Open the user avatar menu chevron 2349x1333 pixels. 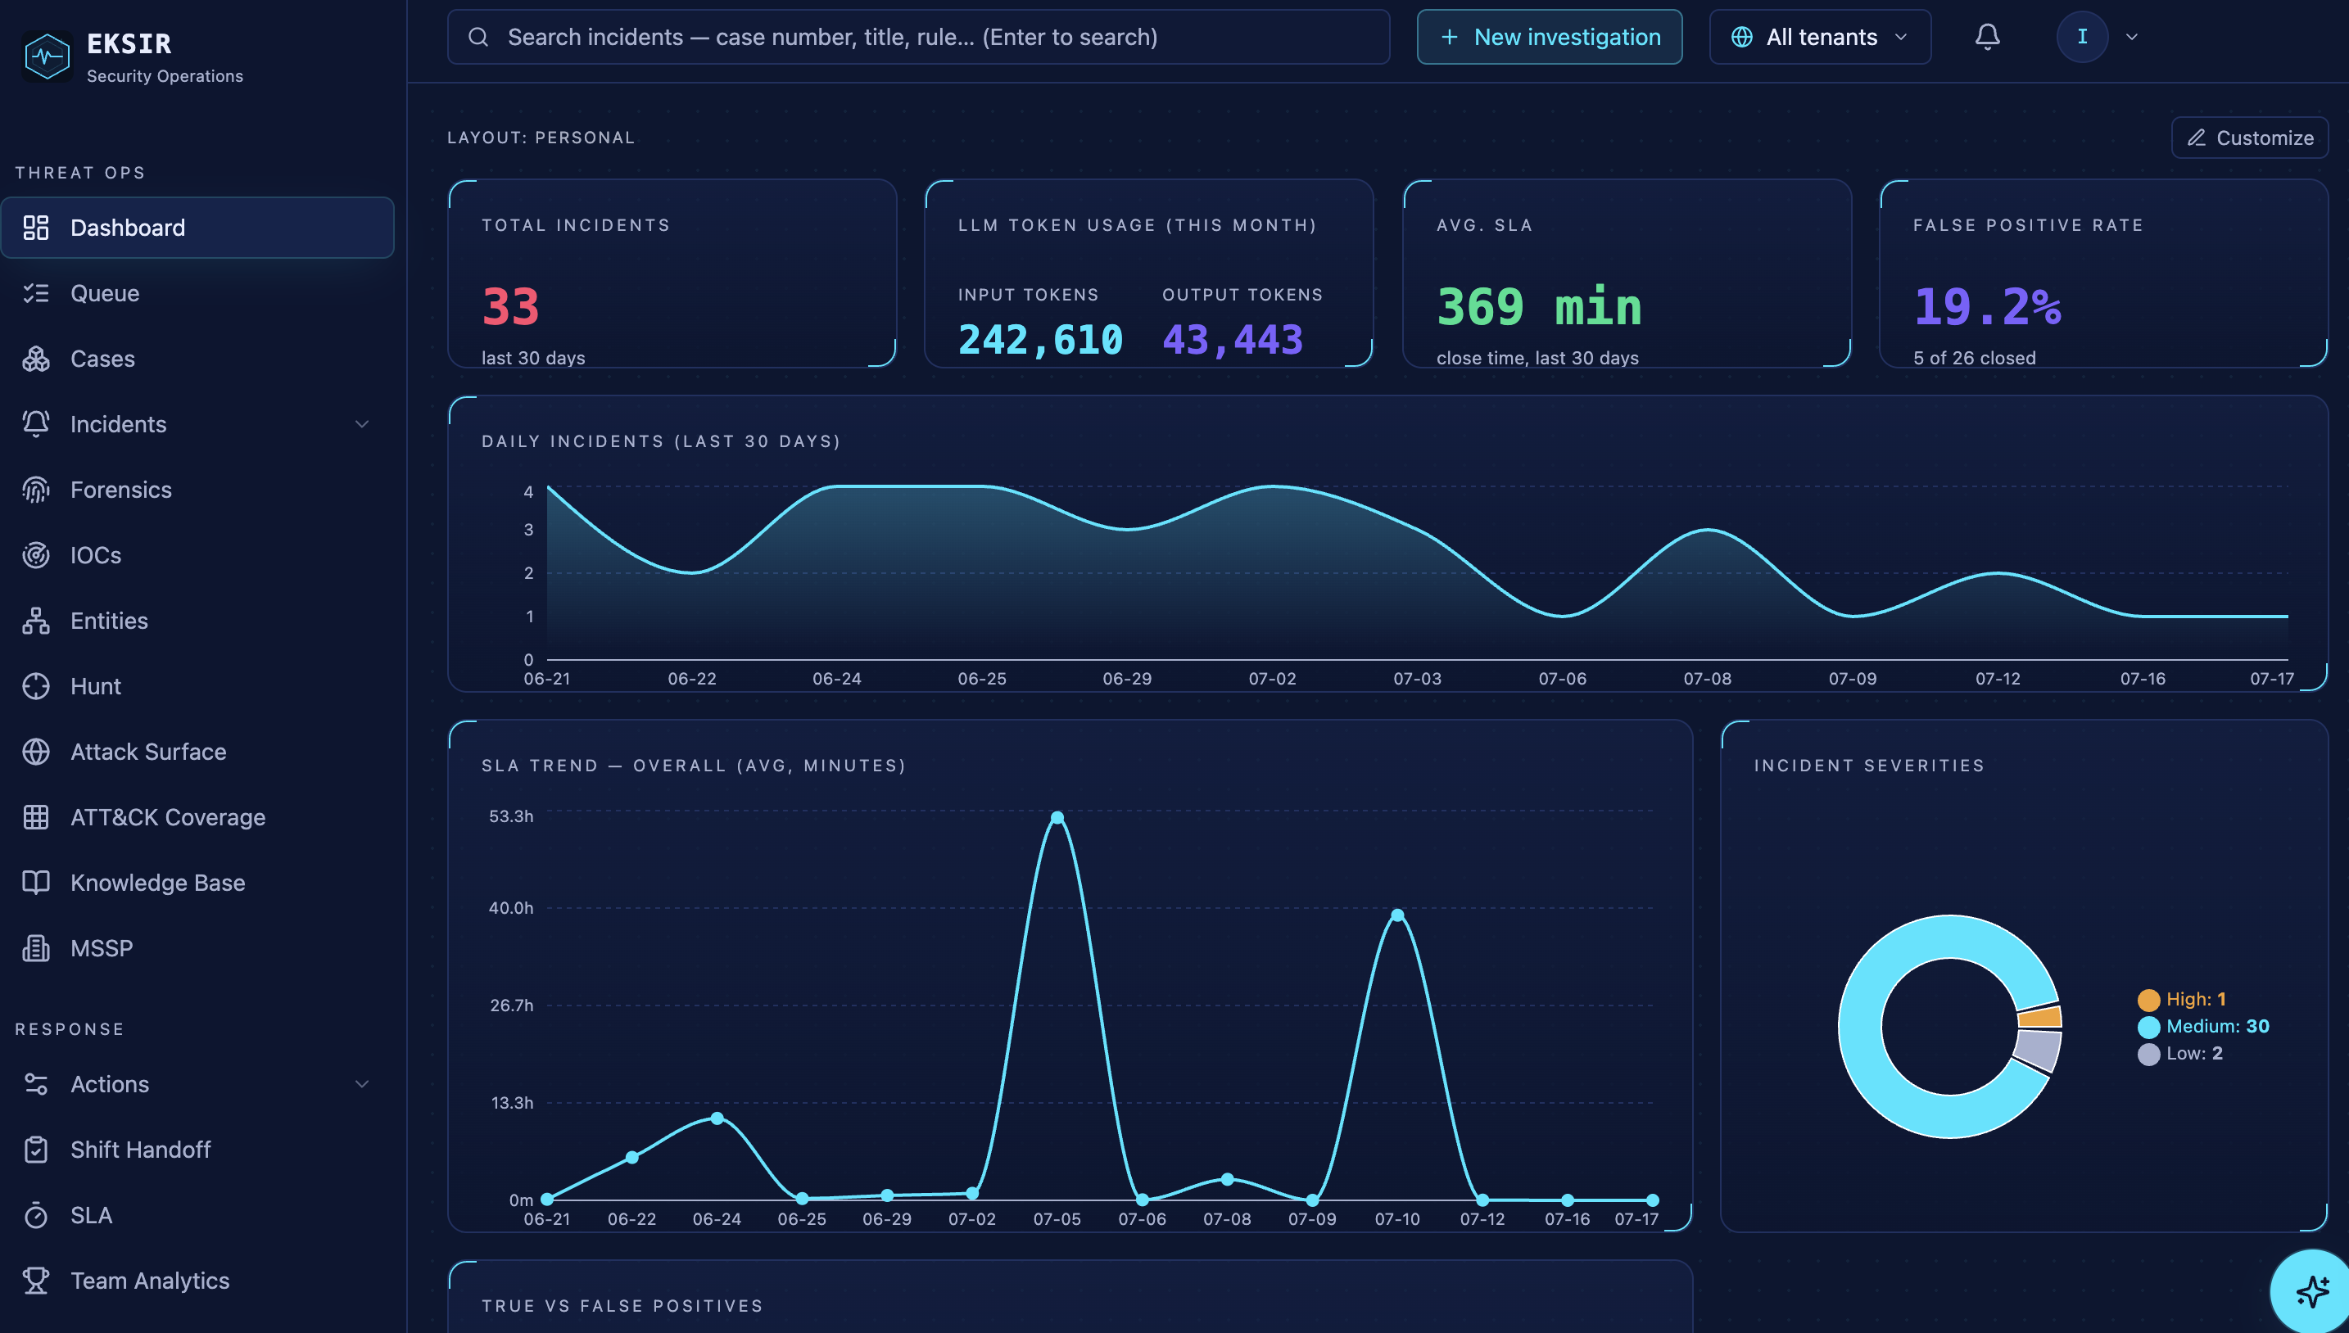click(2131, 38)
